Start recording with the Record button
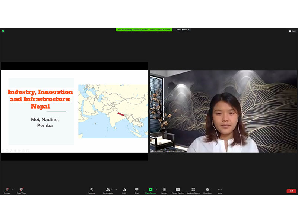Screen dimensions: 298x223 [x=164, y=190]
